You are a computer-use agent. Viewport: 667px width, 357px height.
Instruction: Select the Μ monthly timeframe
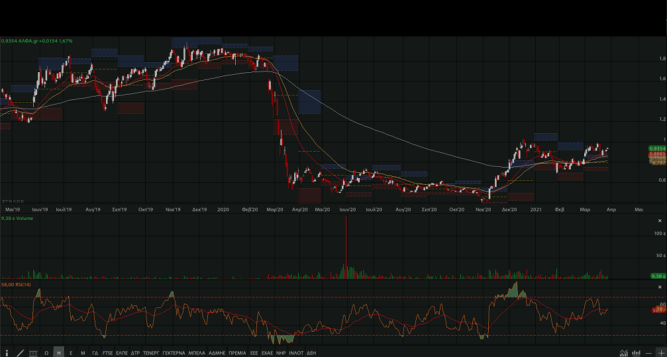tap(83, 353)
